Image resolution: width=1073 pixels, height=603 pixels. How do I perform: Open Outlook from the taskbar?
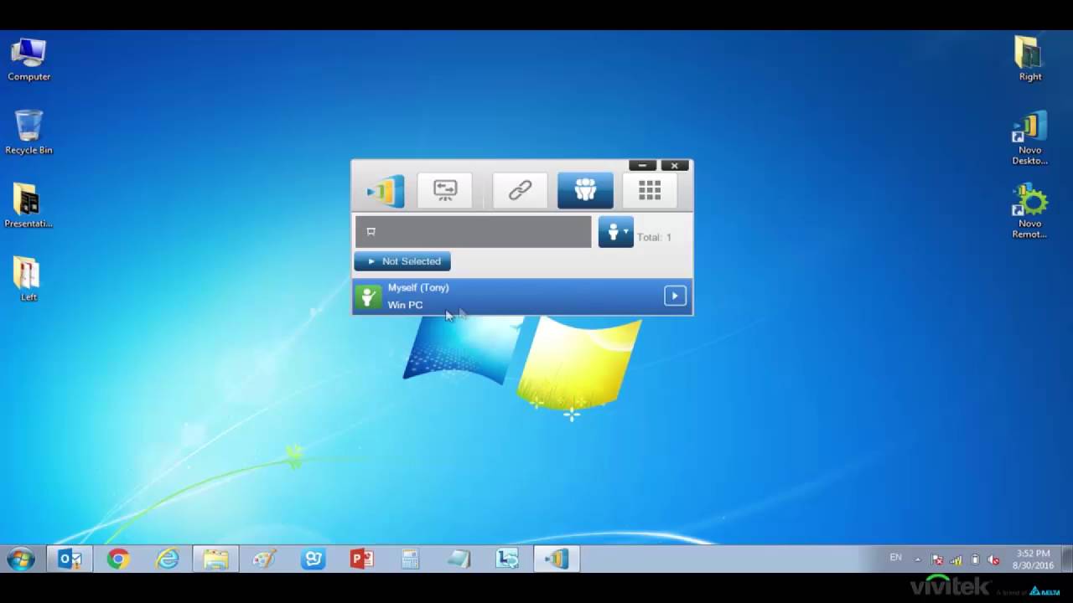[x=70, y=559]
